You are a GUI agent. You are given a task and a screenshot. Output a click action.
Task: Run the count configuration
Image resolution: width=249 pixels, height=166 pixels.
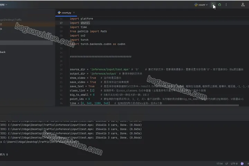(213, 5)
